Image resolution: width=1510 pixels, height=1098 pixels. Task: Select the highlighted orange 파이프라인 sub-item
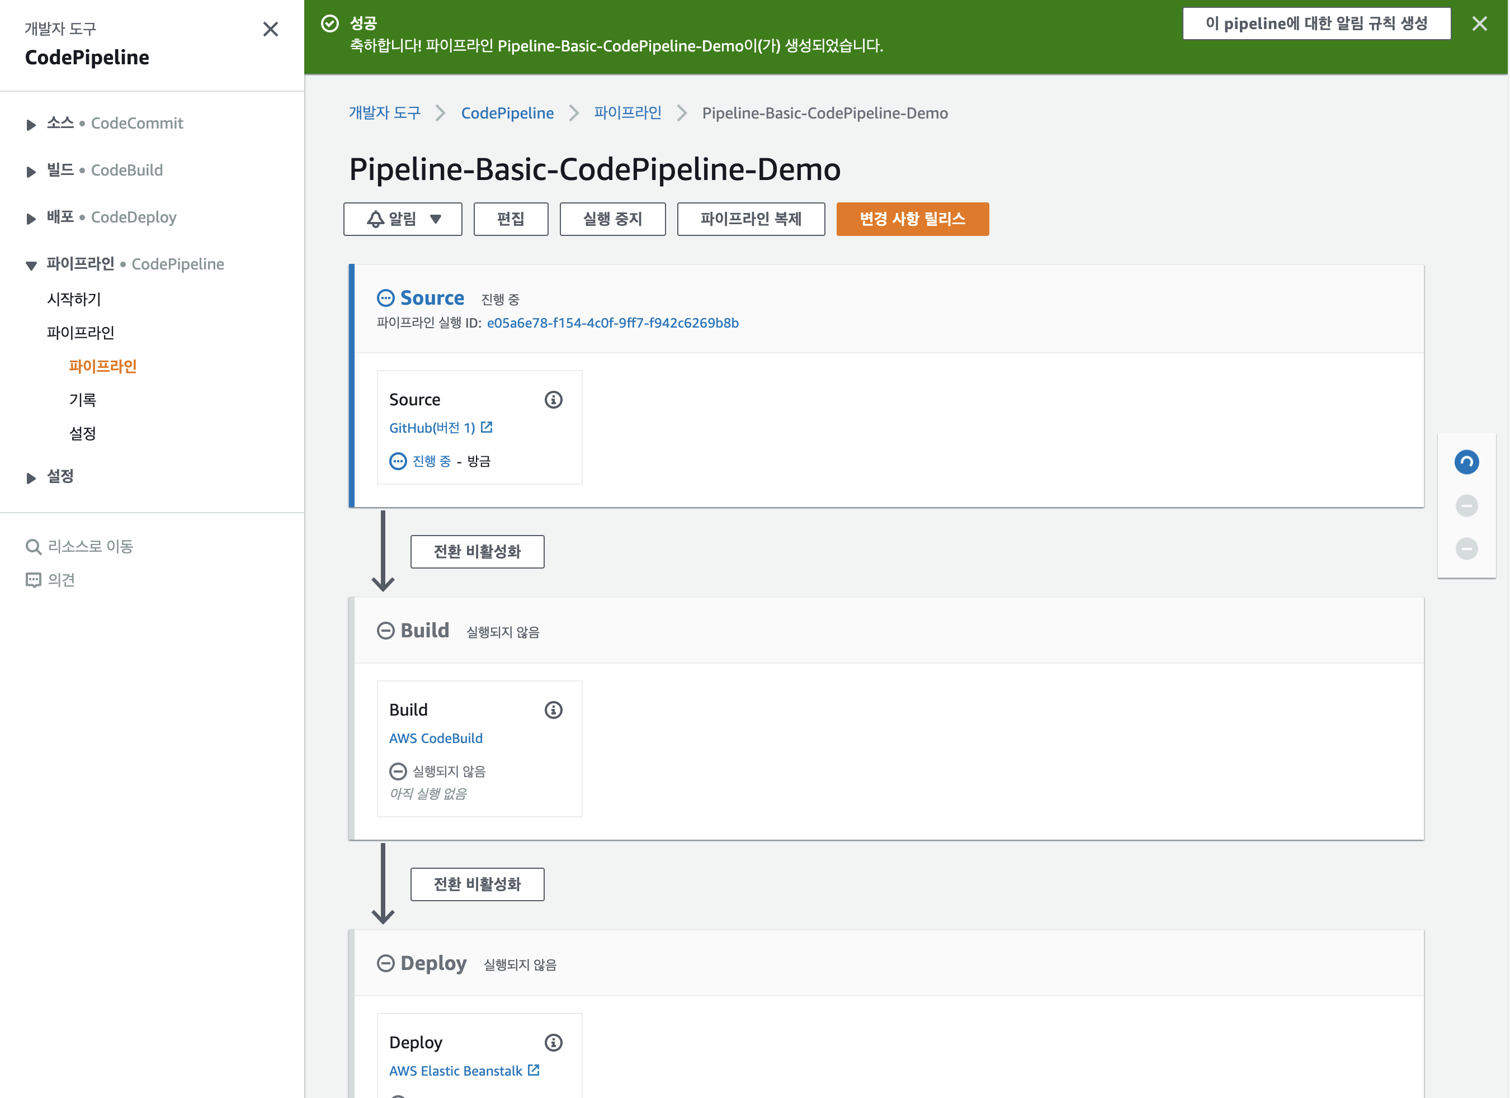tap(102, 366)
